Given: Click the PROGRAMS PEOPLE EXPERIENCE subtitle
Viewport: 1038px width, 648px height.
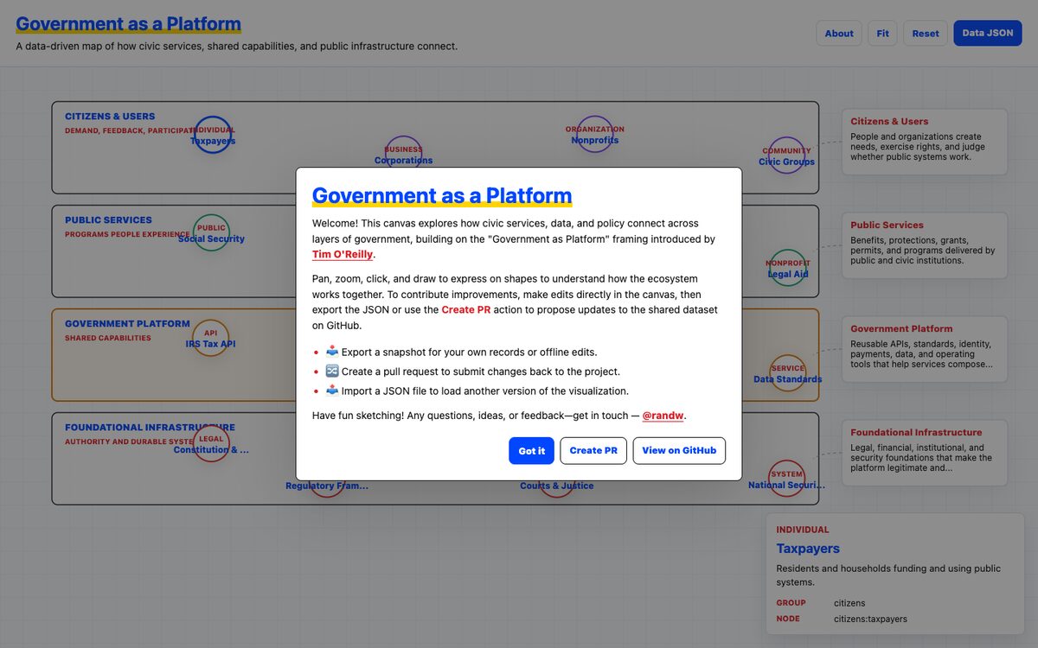Looking at the screenshot, I should (127, 234).
